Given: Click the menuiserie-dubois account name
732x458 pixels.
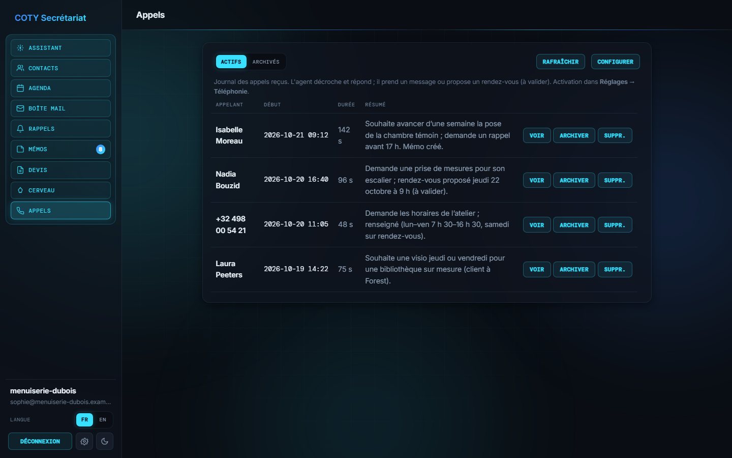Looking at the screenshot, I should click(x=43, y=391).
